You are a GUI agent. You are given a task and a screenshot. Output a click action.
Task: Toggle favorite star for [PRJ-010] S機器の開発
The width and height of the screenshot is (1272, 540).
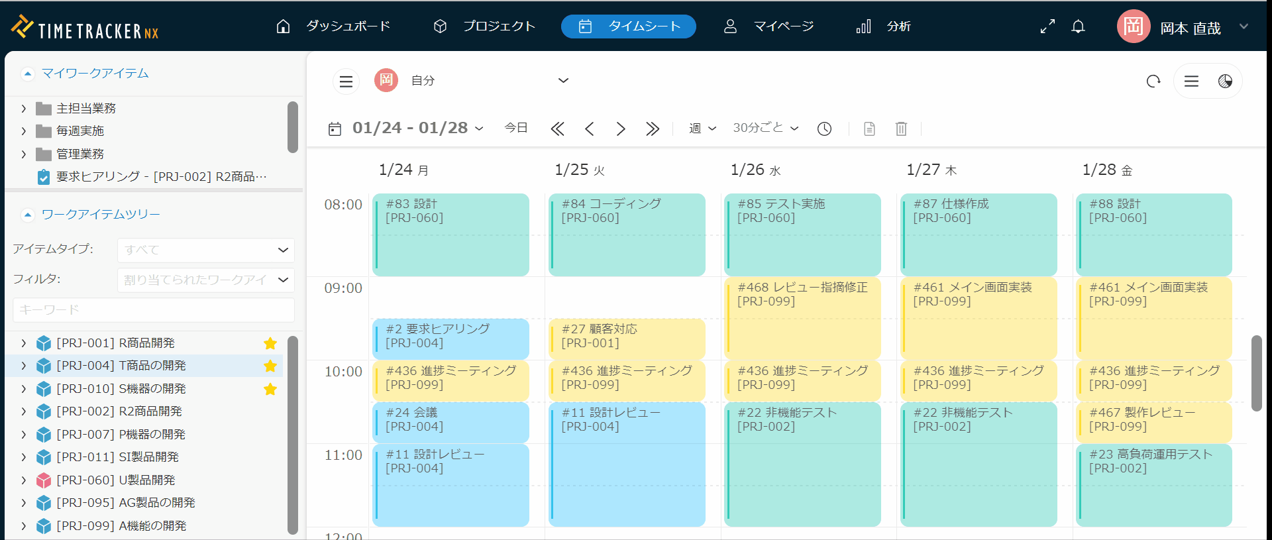(x=270, y=389)
